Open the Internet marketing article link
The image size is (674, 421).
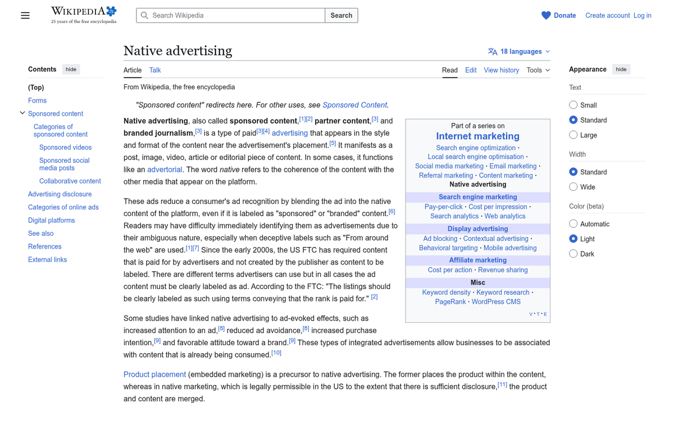[477, 136]
